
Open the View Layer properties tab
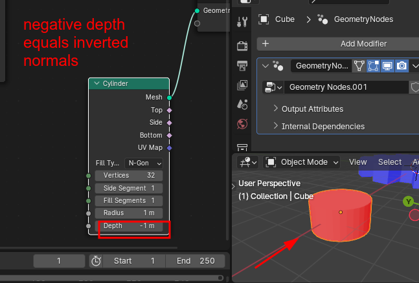click(x=243, y=85)
